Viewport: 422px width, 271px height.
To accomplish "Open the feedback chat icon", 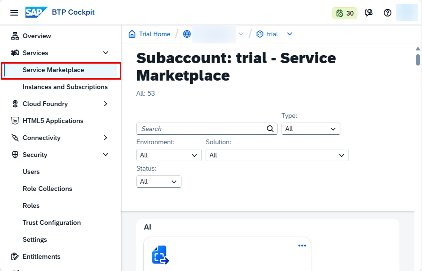I will point(368,13).
